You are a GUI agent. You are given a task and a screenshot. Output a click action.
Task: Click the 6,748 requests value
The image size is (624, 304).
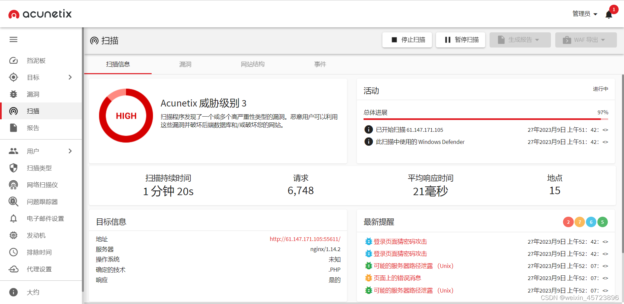click(301, 190)
